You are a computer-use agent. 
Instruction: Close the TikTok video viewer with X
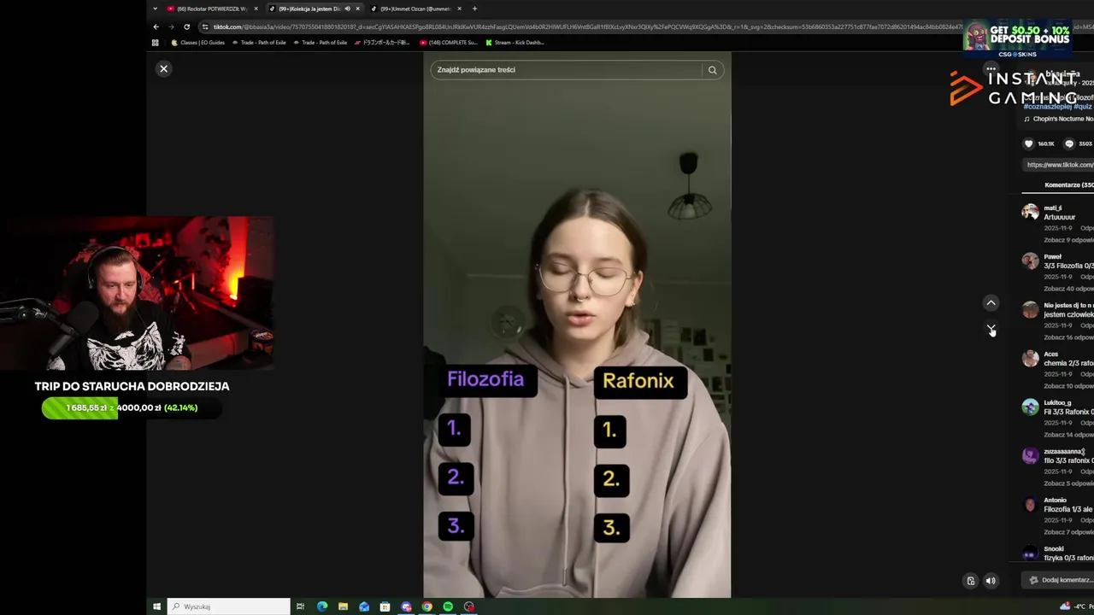click(x=163, y=68)
